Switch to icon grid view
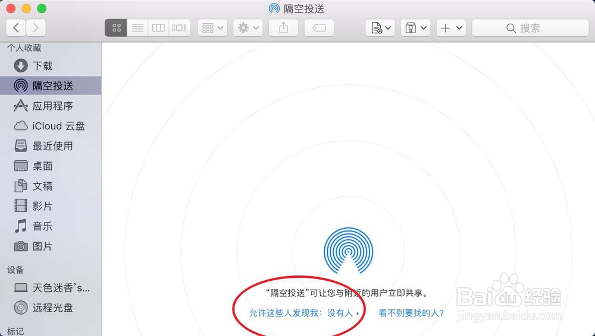 point(116,28)
